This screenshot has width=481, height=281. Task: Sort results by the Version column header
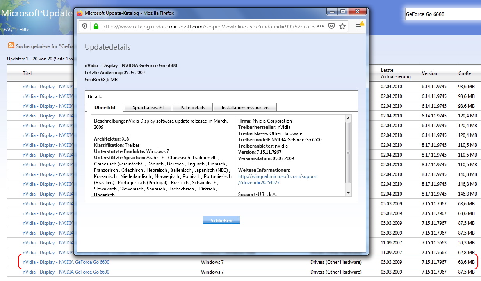[429, 73]
